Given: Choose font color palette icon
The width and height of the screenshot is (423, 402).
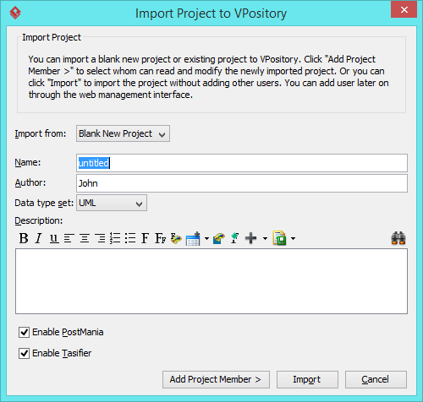Looking at the screenshot, I should [176, 238].
